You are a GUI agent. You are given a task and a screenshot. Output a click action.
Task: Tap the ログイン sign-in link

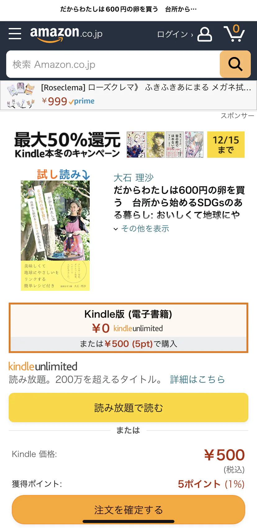tap(175, 34)
